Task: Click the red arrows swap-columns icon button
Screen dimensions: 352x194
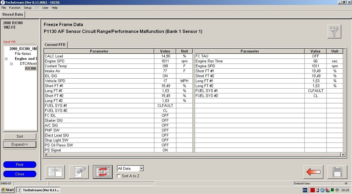Action: point(103,172)
